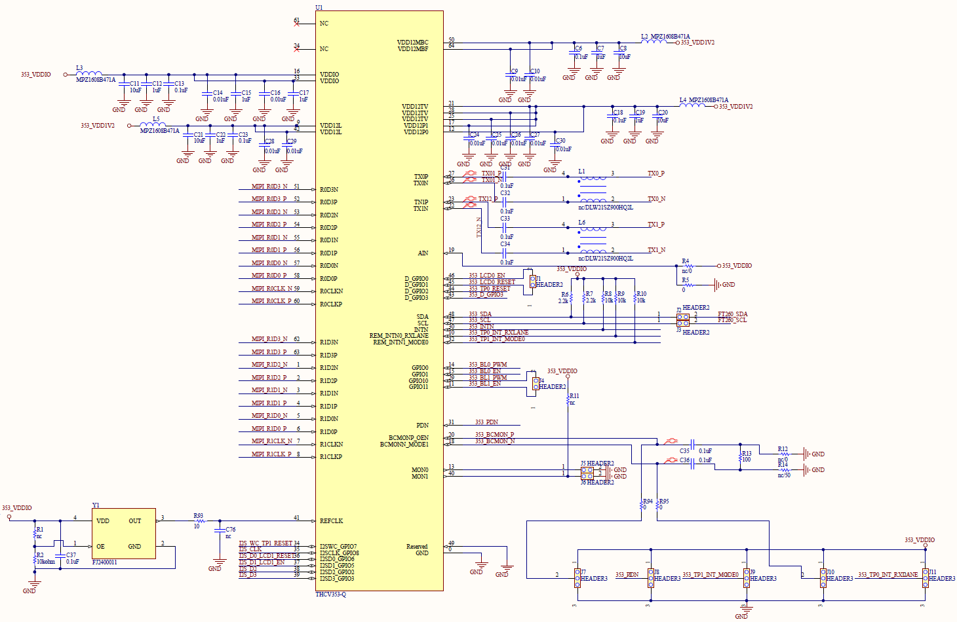Select the I2S_CLK net label
Screen dimensions: 957x622
tap(250, 549)
